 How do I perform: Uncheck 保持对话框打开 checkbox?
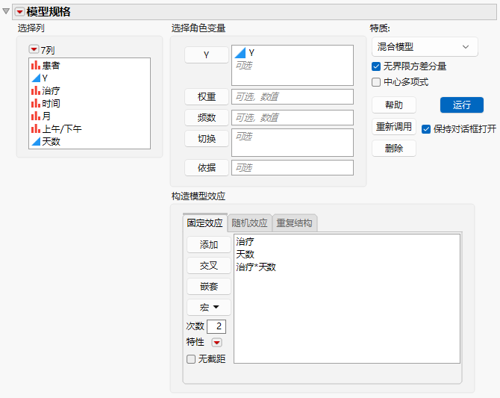coord(426,129)
